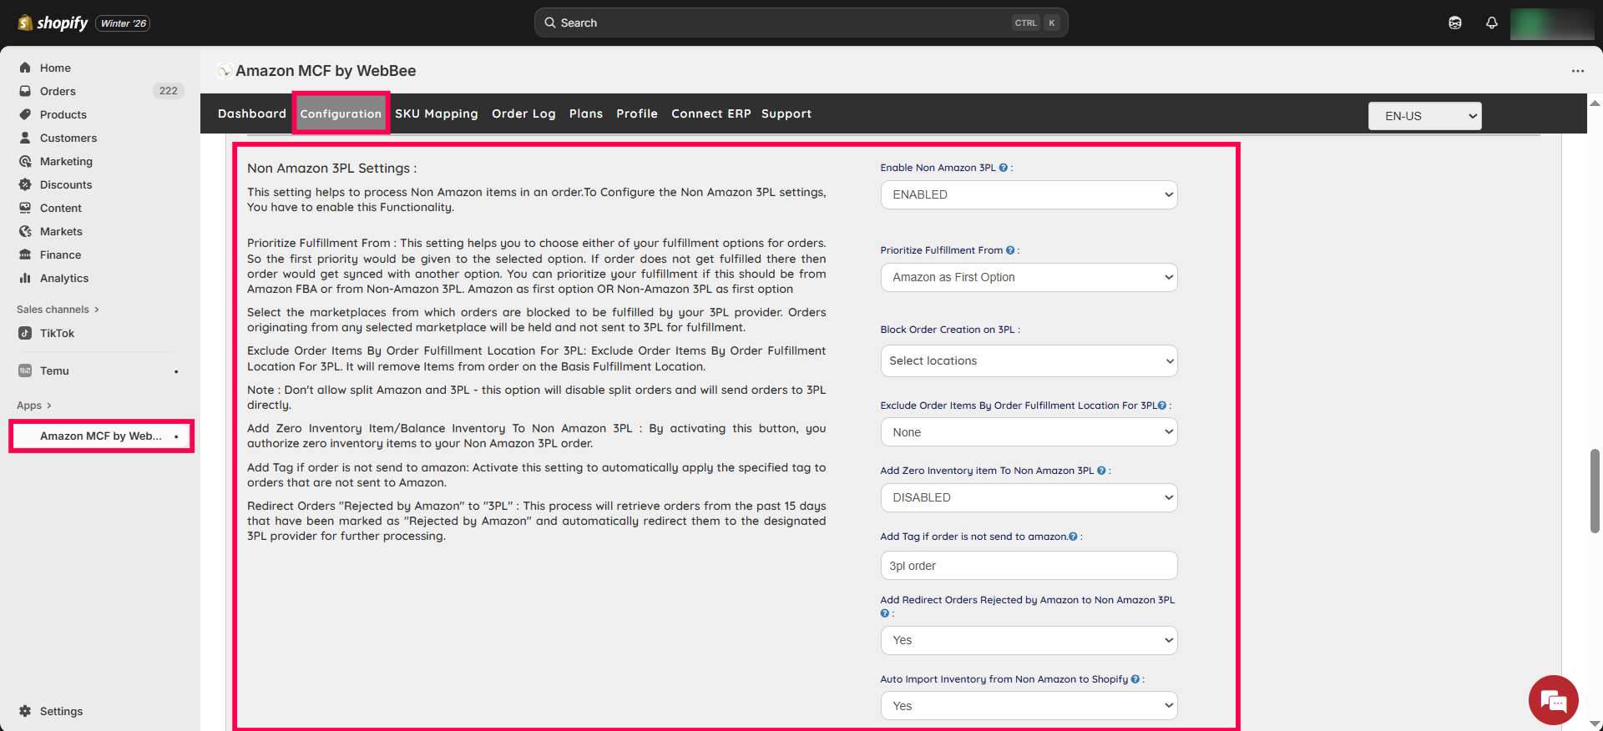
Task: Click the Add Tag text input field
Action: point(1029,566)
